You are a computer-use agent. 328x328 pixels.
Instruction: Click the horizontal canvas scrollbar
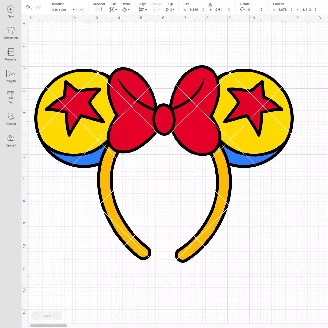point(49,326)
